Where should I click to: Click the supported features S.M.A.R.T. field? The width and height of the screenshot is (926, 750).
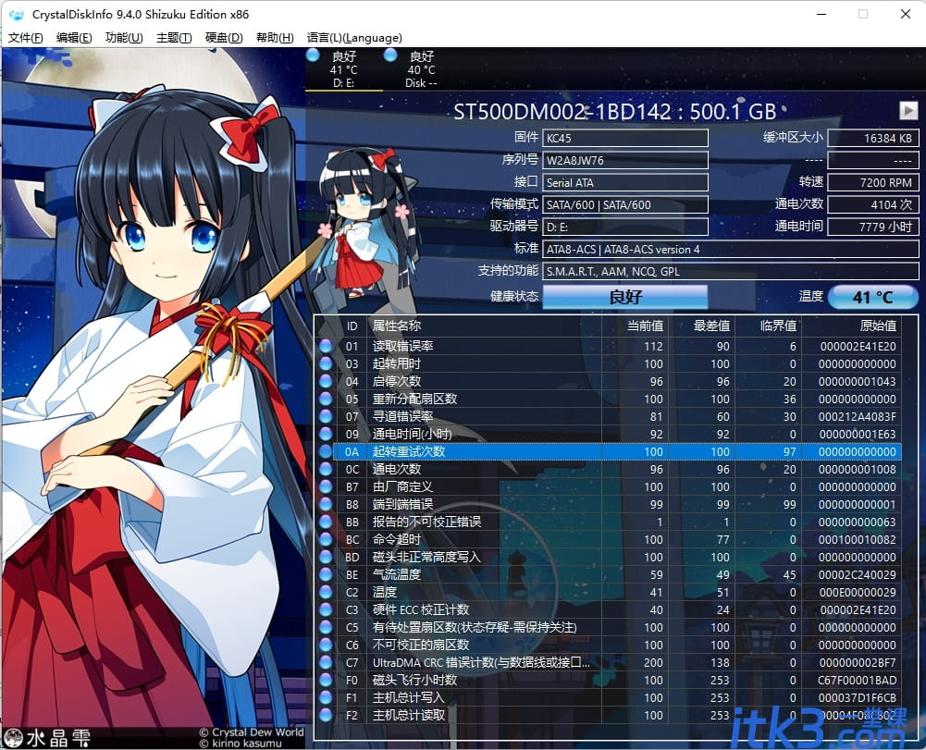[x=731, y=272]
